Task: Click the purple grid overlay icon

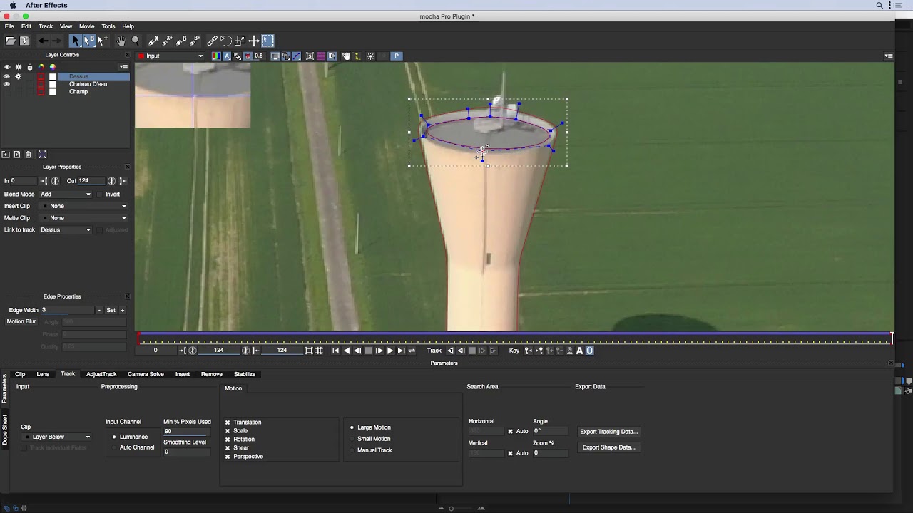Action: (x=321, y=56)
